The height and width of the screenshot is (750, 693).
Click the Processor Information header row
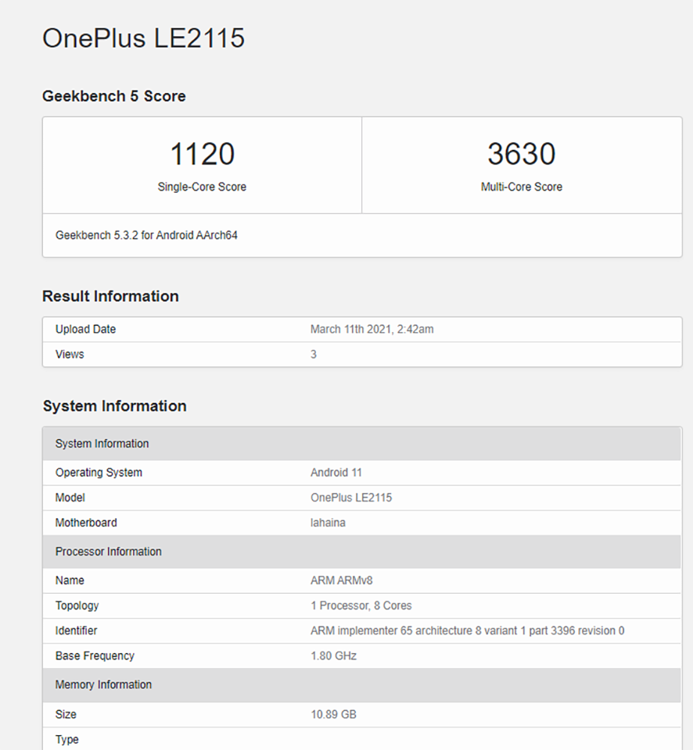[362, 552]
